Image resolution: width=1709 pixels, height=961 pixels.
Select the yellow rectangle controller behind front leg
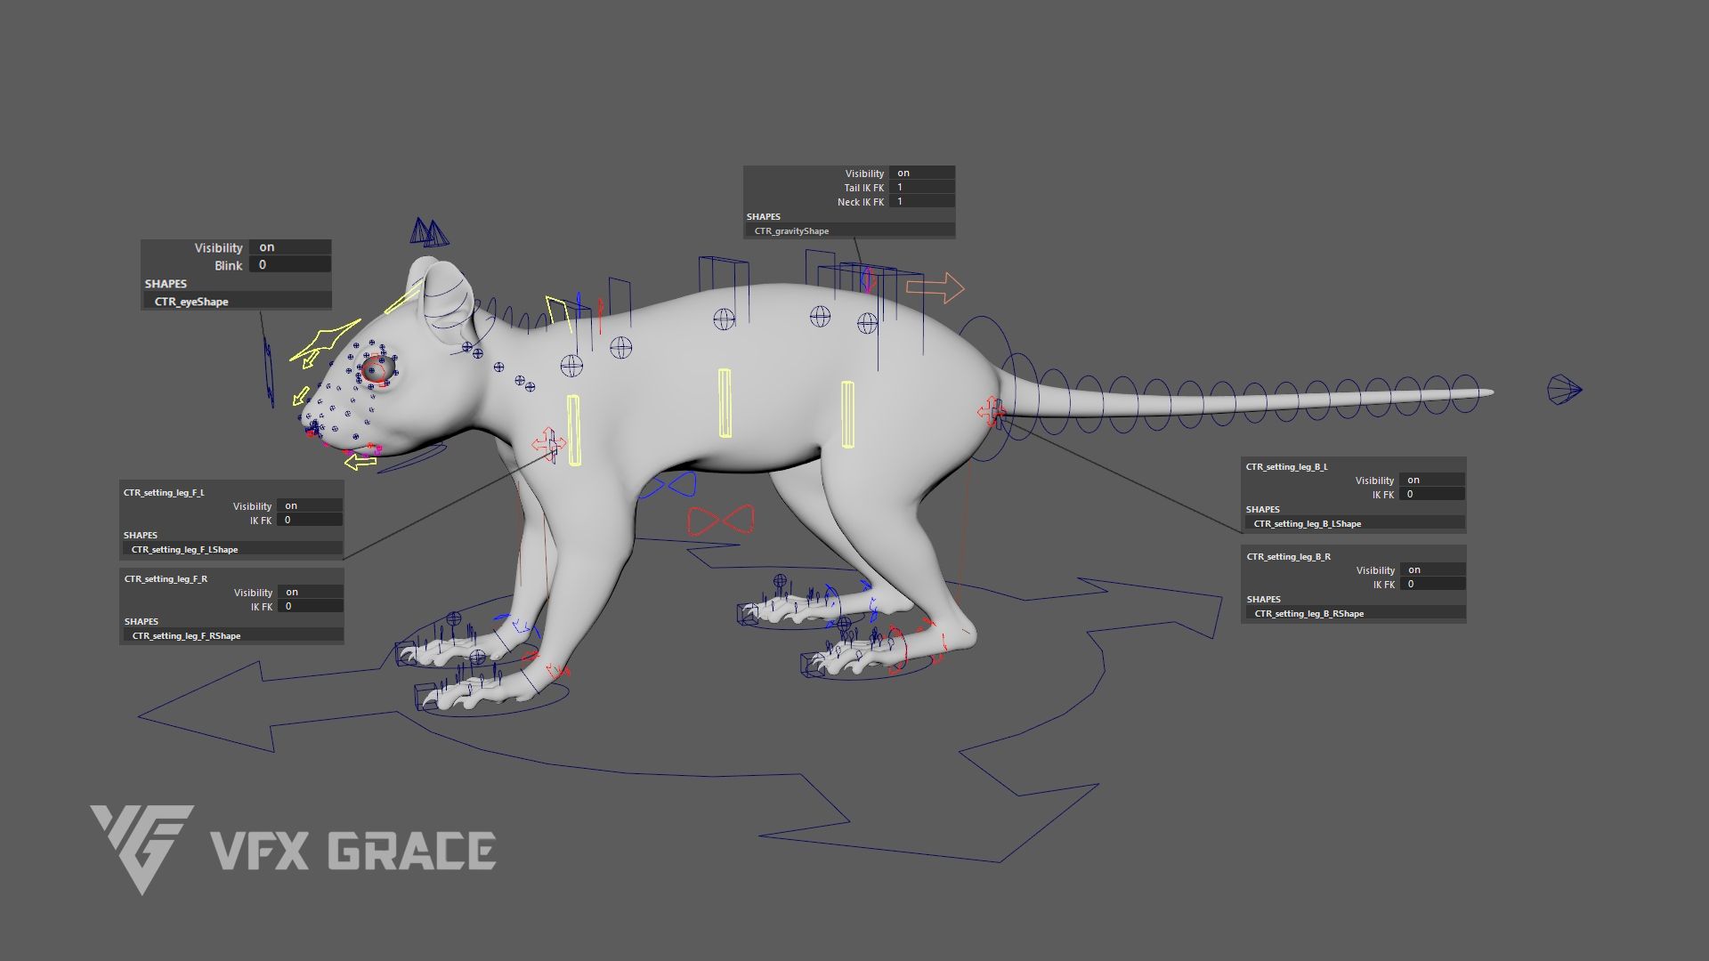573,431
